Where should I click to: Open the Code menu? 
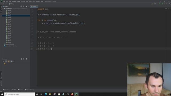point(18,1)
